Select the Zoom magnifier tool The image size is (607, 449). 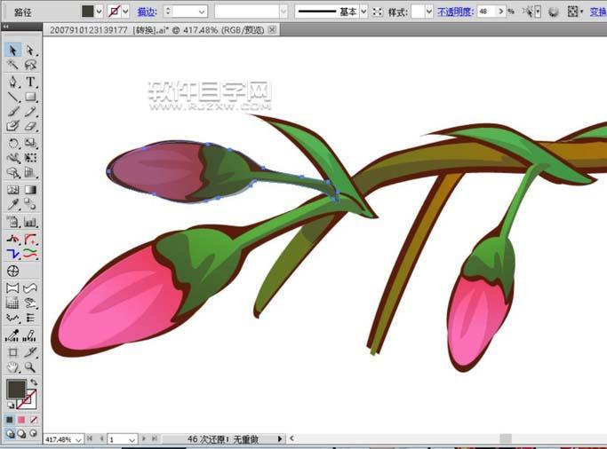pyautogui.click(x=30, y=366)
